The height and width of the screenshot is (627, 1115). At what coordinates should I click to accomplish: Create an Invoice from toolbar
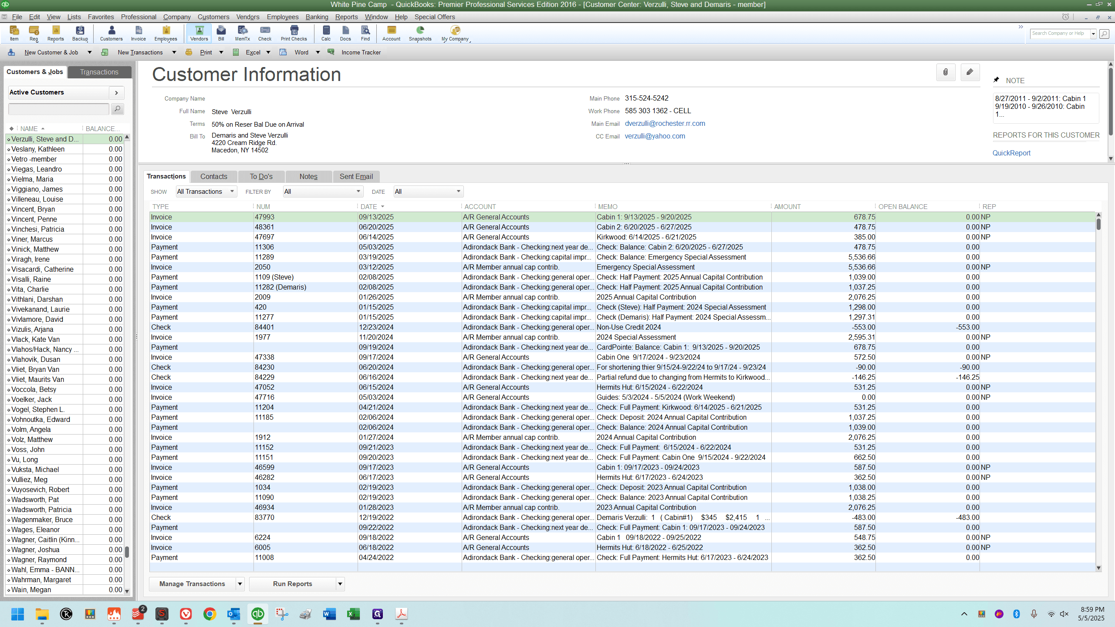pos(138,34)
